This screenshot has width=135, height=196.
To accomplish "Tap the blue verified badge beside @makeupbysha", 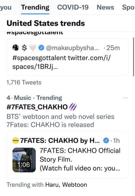I will (x=41, y=48).
